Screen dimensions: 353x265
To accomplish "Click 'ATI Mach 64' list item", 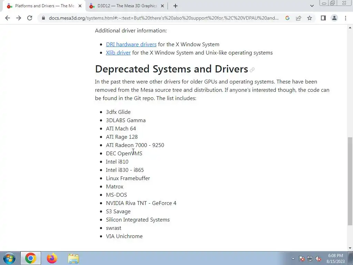I will point(121,129).
